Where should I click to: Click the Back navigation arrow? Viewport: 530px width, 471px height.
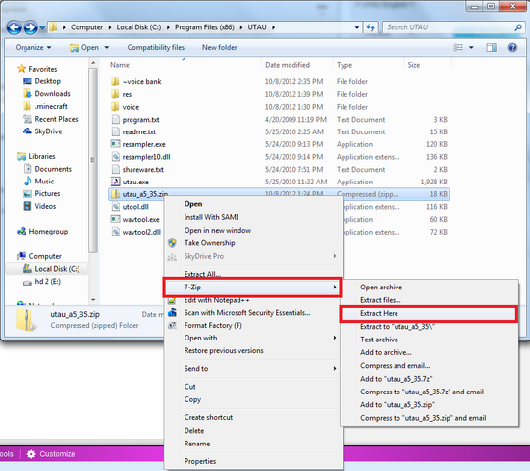coord(14,27)
